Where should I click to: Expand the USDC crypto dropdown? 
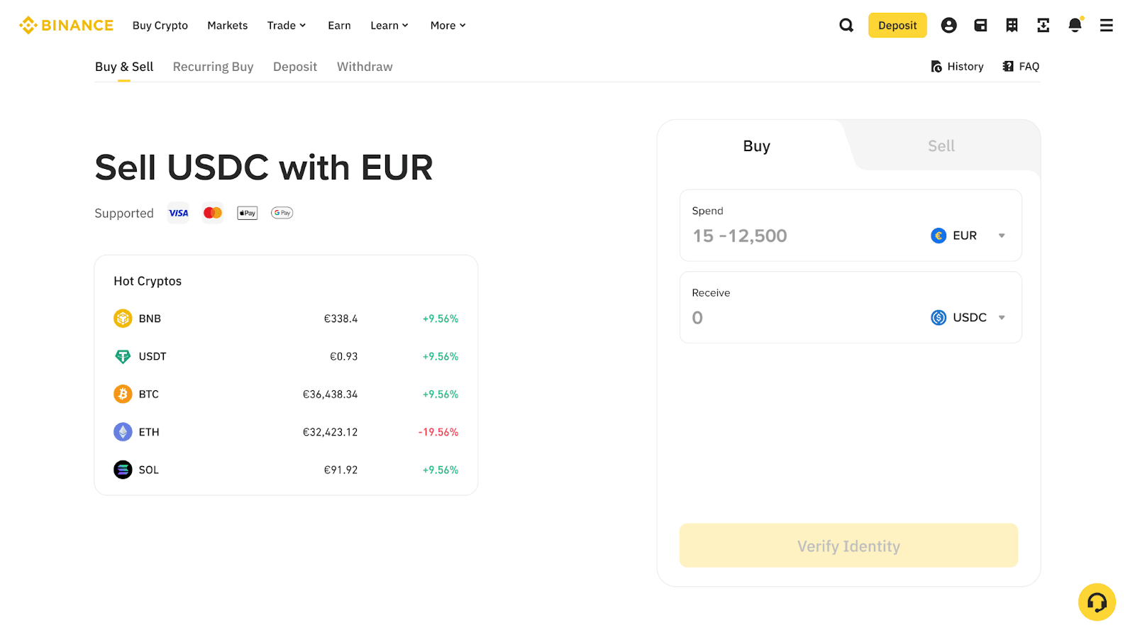(968, 318)
